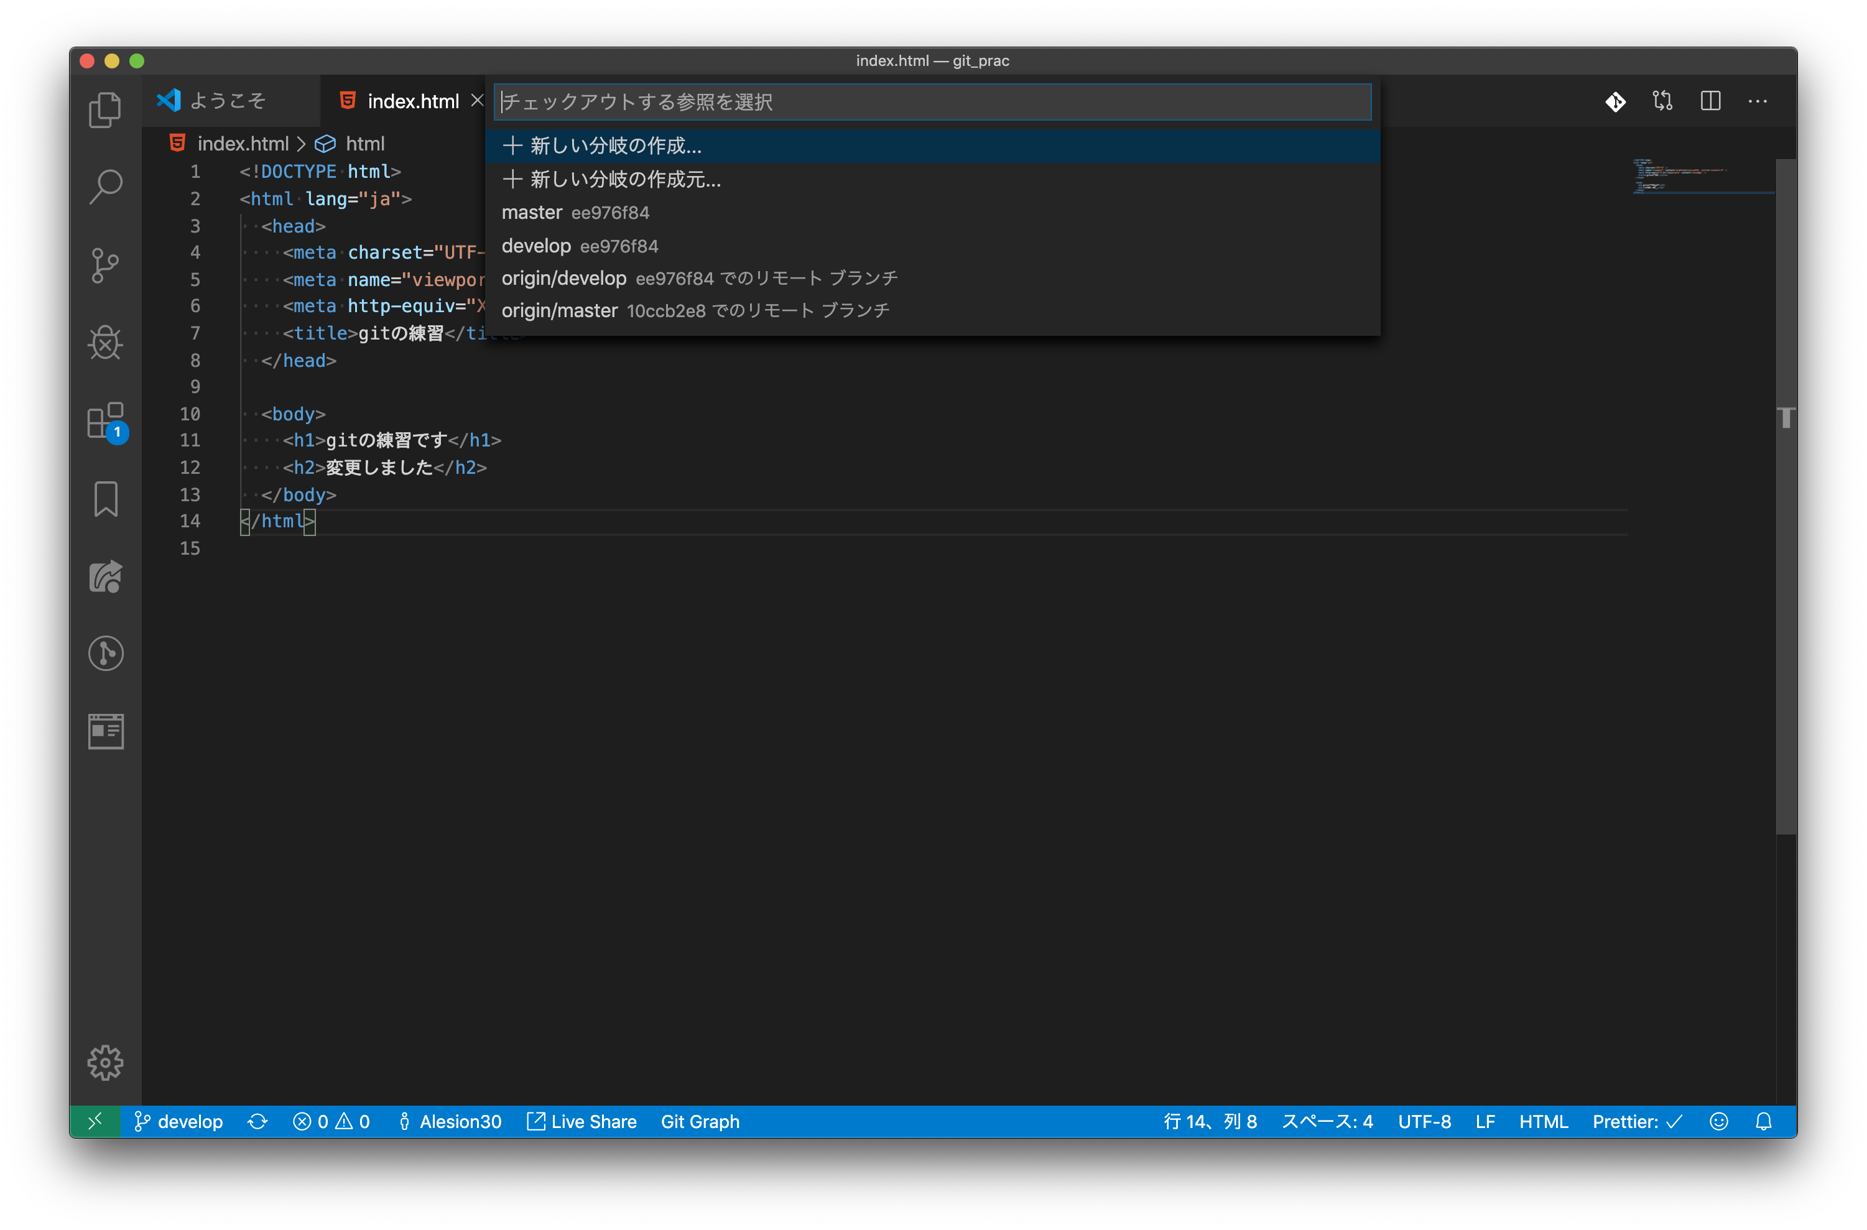Open the Search view icon
1867x1230 pixels.
coord(105,187)
